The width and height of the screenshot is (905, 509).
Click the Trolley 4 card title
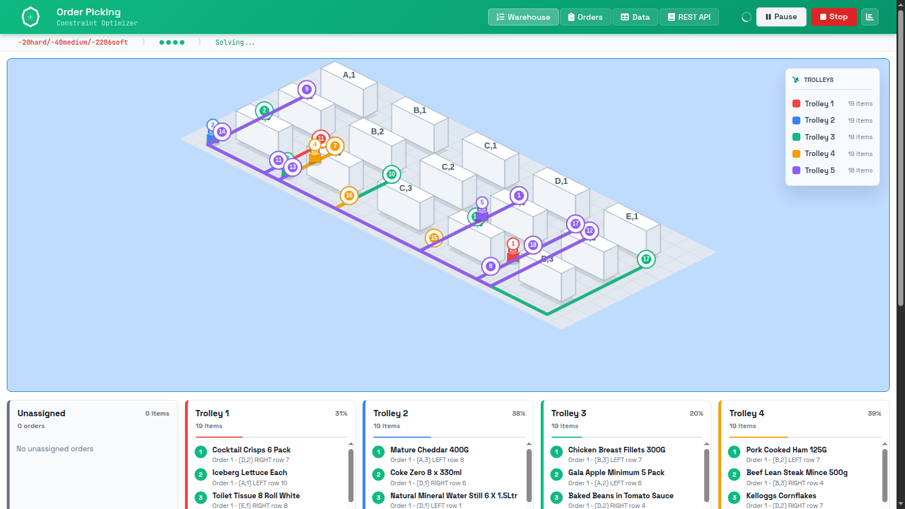tap(747, 413)
